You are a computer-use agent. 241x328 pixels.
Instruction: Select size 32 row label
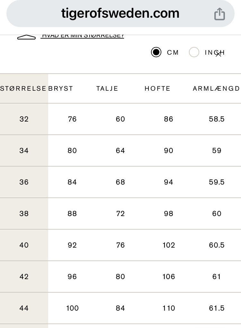[24, 119]
